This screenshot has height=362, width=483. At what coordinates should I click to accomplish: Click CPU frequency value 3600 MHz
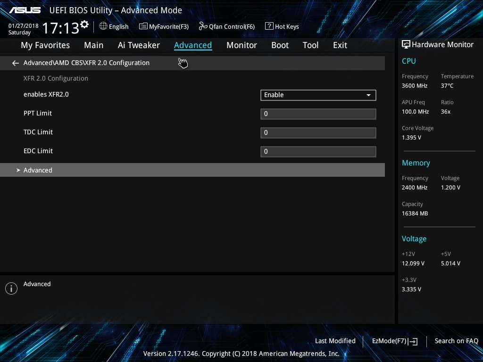coord(415,86)
